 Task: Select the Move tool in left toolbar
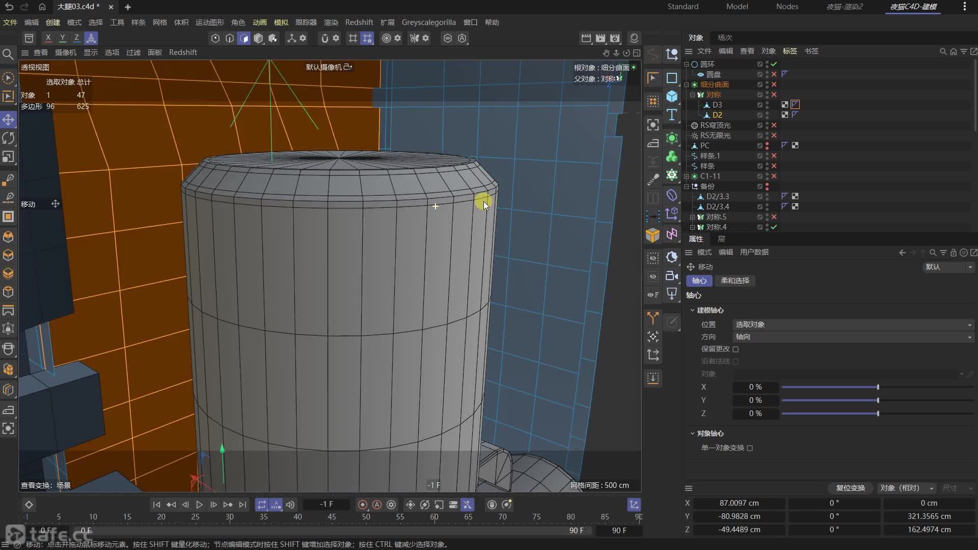(x=8, y=120)
